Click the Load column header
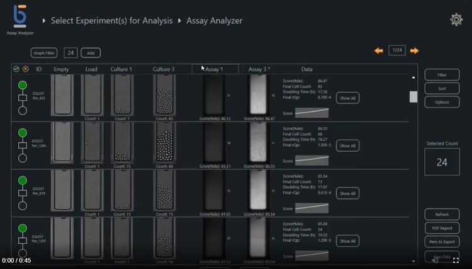 (x=91, y=69)
